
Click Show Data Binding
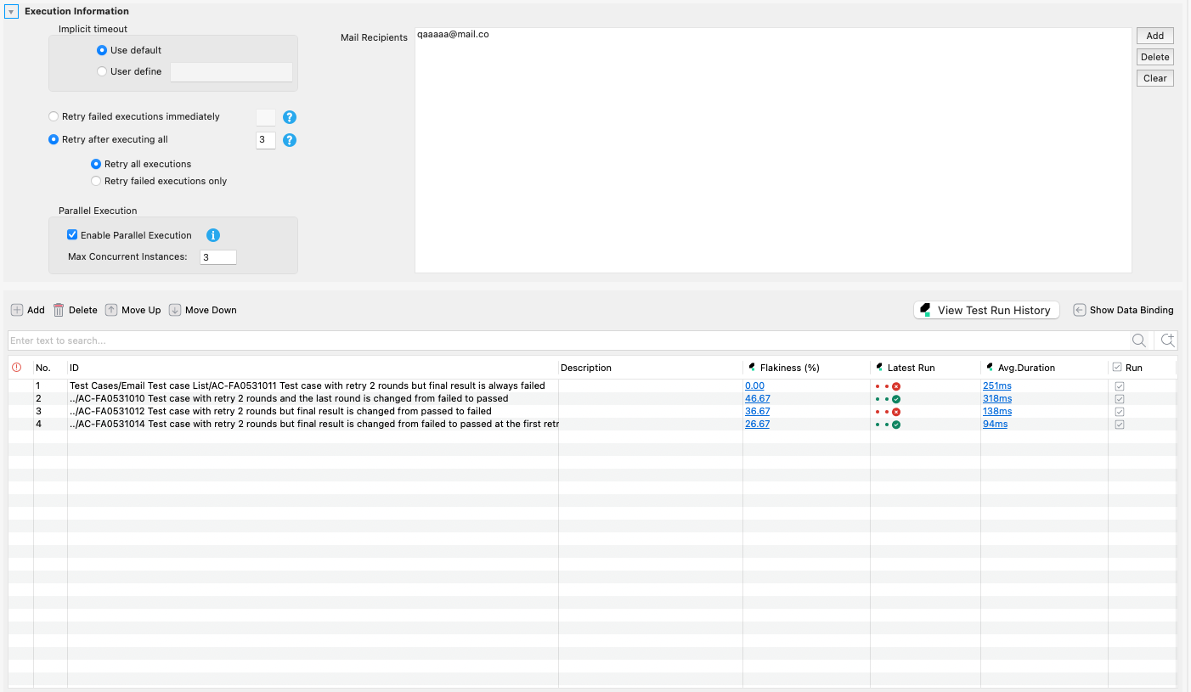1123,310
